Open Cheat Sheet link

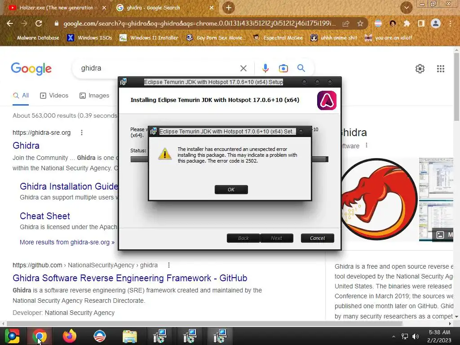pos(45,216)
